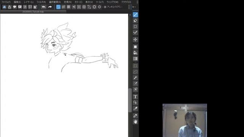Select the Text tool
The image size is (244, 137).
135,97
